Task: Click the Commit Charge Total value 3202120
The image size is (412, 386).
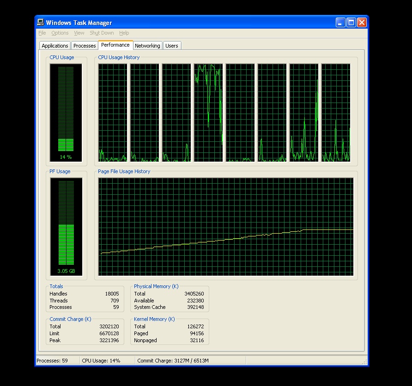Action: [x=109, y=326]
